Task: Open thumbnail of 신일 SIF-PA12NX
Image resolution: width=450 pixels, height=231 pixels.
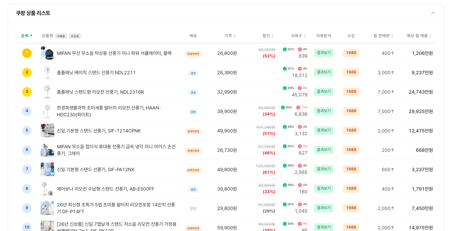Action: [47, 169]
